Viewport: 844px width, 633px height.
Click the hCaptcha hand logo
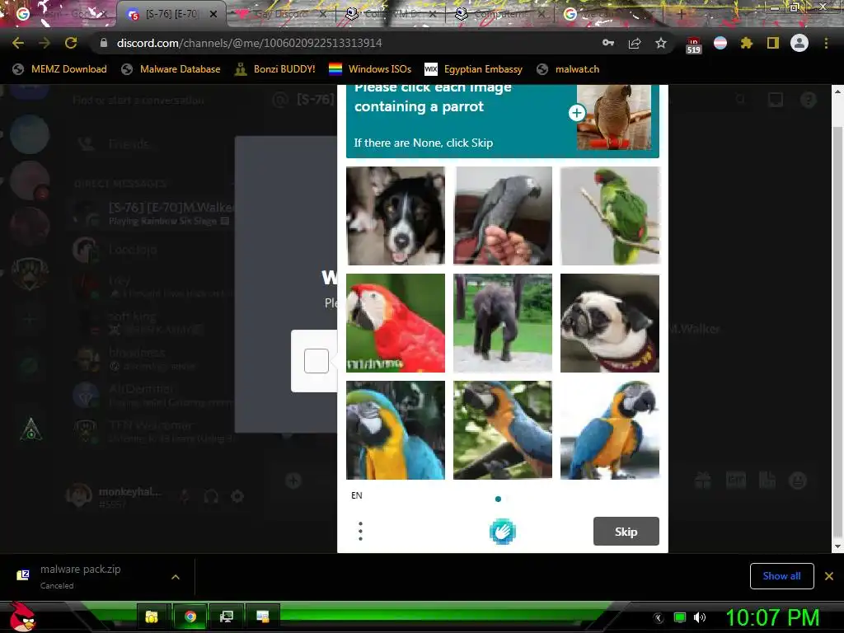point(502,532)
